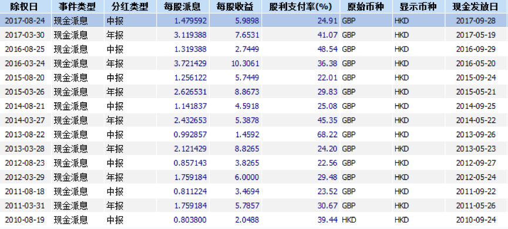Select the 2013-03-28 年报 row
508x229 pixels.
click(x=254, y=149)
